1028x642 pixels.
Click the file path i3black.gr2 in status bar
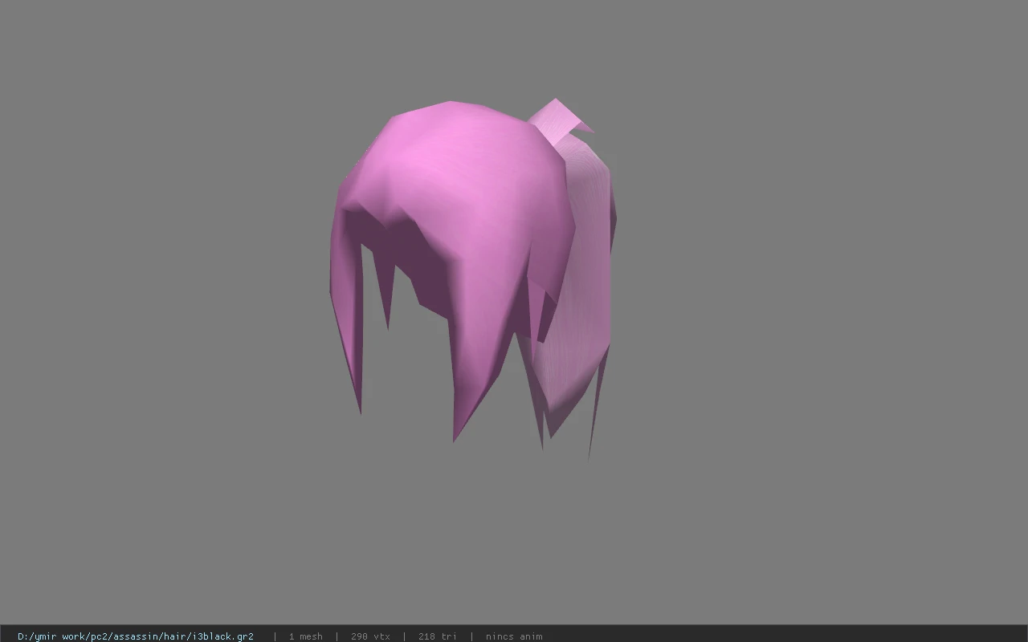(x=136, y=636)
